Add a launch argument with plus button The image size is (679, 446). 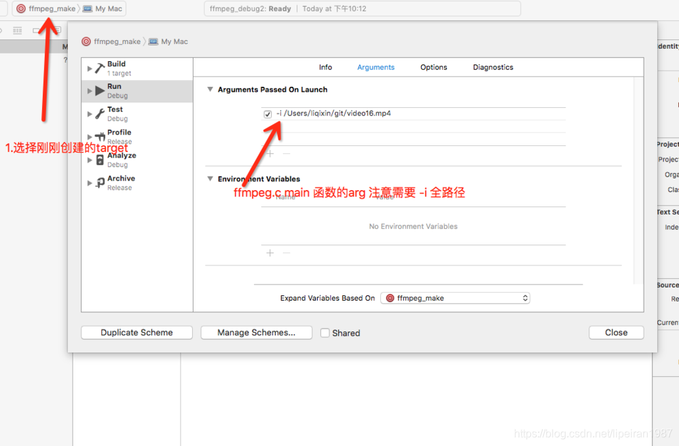(x=270, y=153)
